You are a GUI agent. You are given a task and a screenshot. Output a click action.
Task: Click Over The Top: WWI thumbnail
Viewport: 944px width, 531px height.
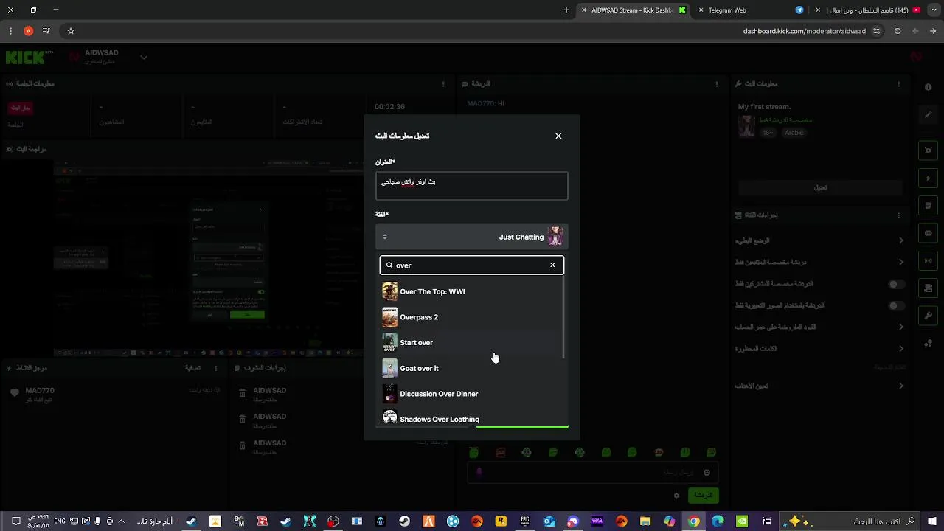point(389,291)
